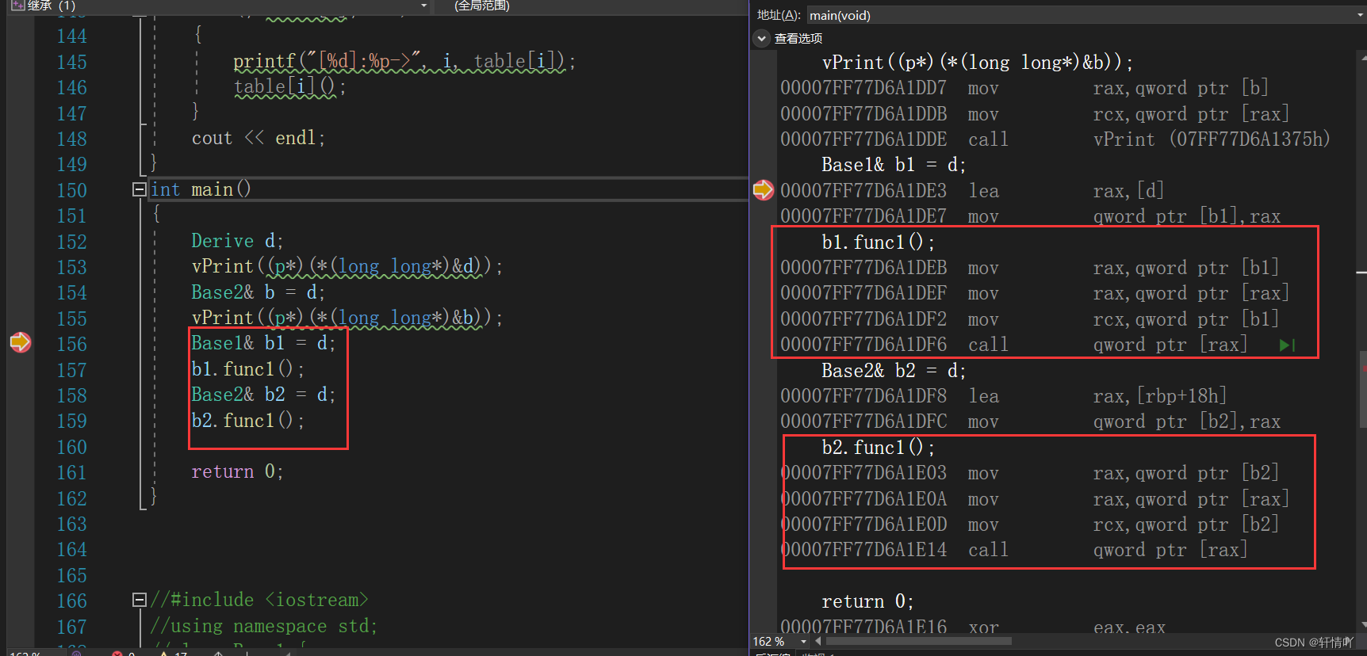Click 'qword ptr [b2],rax' operand

point(1186,421)
